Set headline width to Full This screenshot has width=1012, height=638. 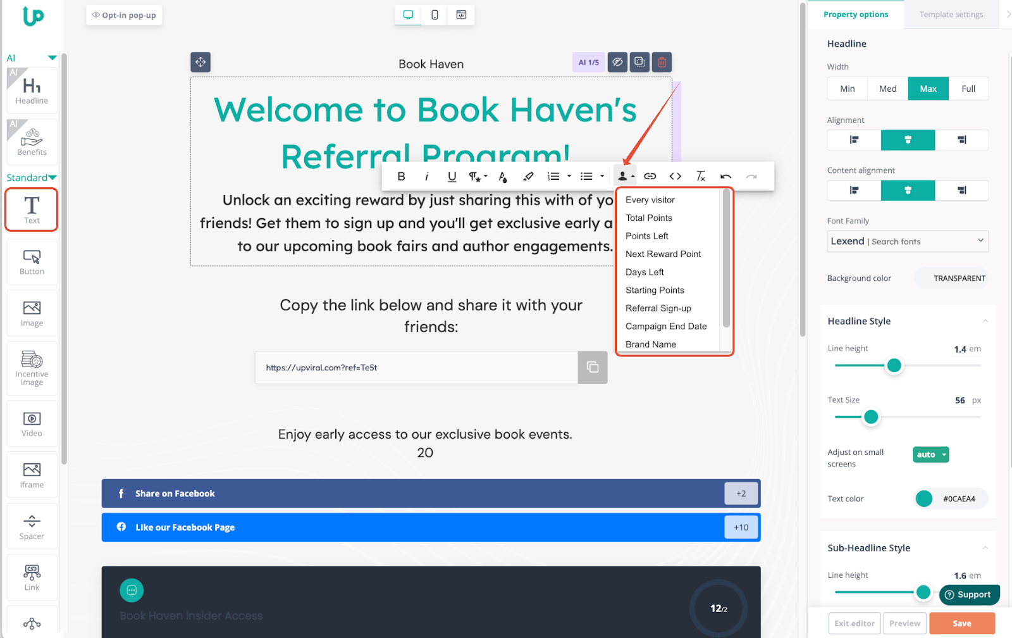[968, 89]
